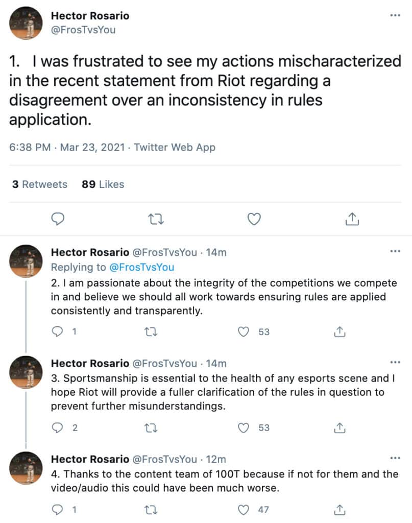This screenshot has width=412, height=523.
Task: Retweet tweet 3 about sportsmanship
Action: tap(152, 428)
